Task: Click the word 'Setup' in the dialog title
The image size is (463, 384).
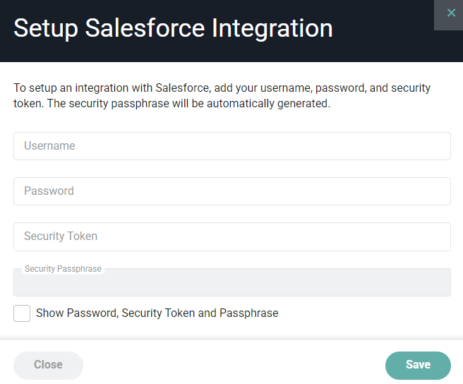Action: click(x=46, y=29)
